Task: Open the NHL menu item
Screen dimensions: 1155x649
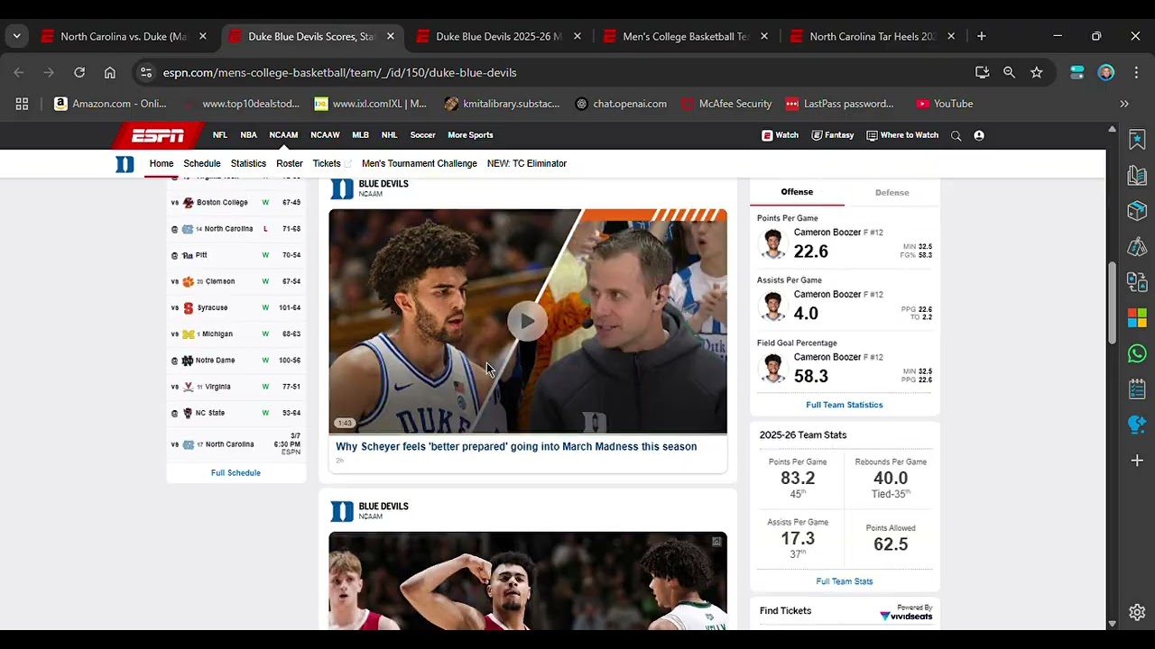Action: (389, 135)
